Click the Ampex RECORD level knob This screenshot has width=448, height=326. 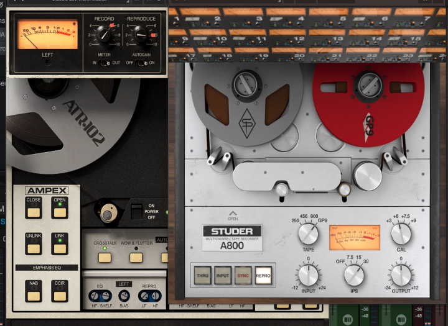[105, 35]
